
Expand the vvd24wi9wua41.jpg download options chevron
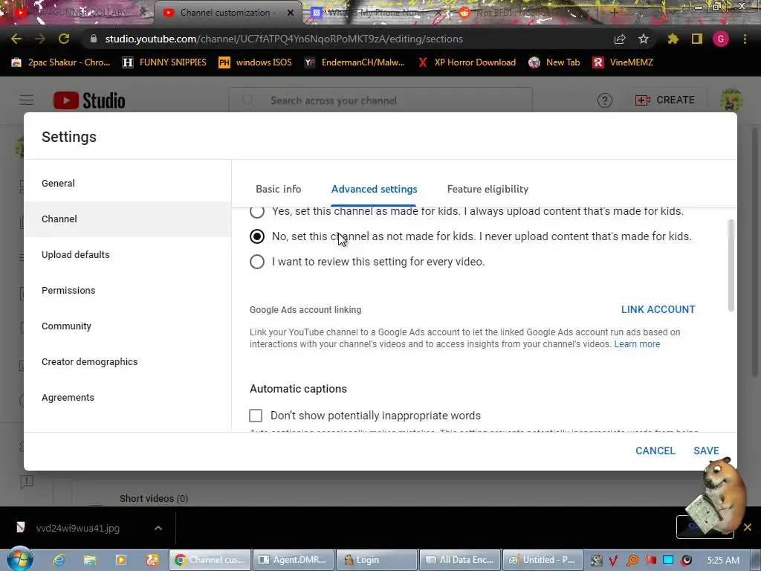tap(158, 528)
